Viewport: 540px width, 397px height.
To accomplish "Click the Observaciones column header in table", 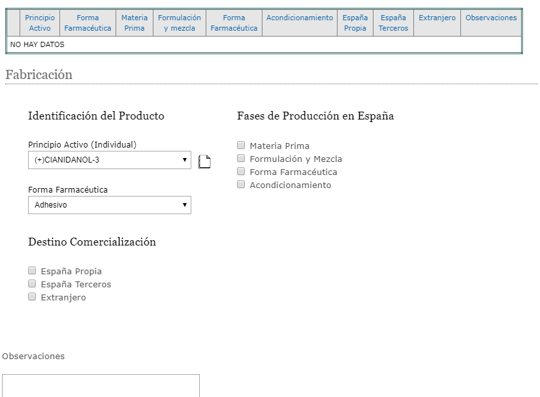I will pyautogui.click(x=491, y=18).
